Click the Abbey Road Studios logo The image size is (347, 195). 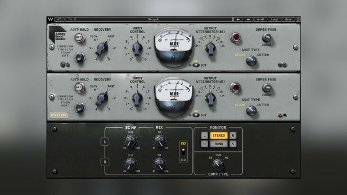58,35
